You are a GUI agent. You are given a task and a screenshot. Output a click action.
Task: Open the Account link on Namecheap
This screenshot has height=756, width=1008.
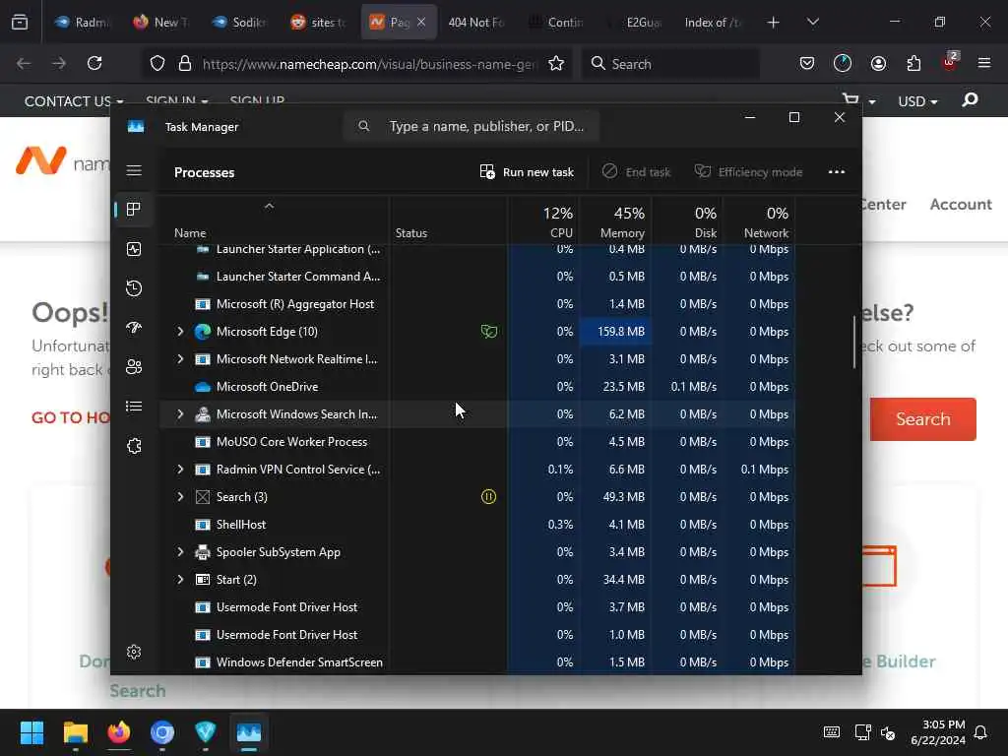click(961, 204)
